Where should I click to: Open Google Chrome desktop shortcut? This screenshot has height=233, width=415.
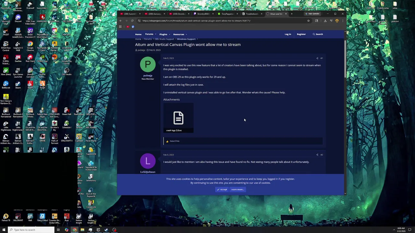[x=30, y=46]
